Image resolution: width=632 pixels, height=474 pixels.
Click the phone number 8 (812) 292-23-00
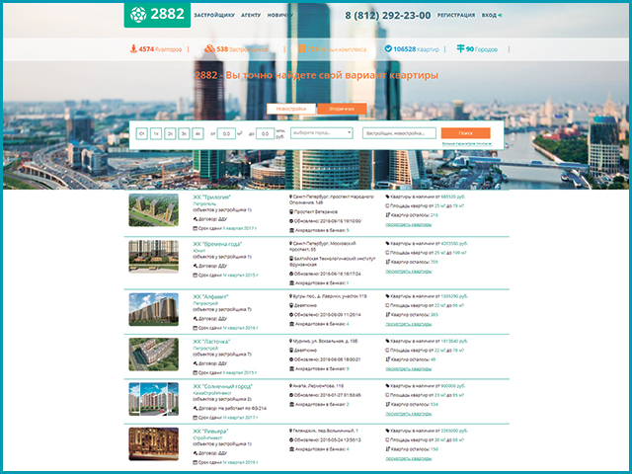pos(388,16)
